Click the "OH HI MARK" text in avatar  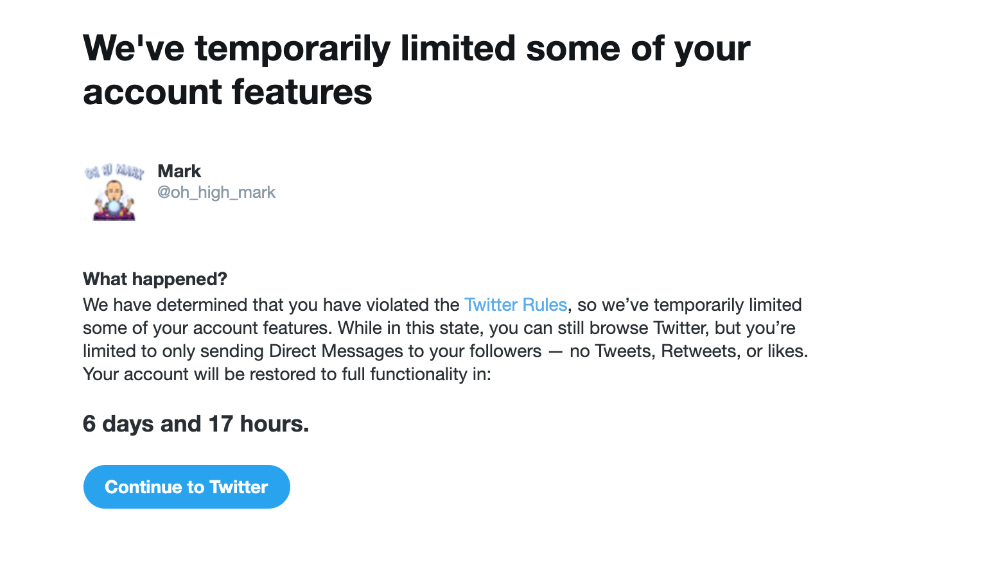(x=114, y=172)
